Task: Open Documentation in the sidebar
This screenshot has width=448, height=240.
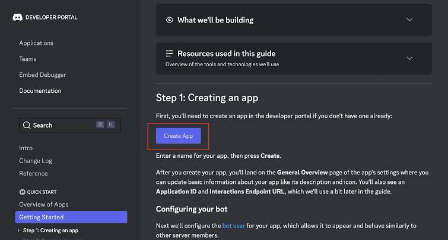Action: pyautogui.click(x=40, y=90)
